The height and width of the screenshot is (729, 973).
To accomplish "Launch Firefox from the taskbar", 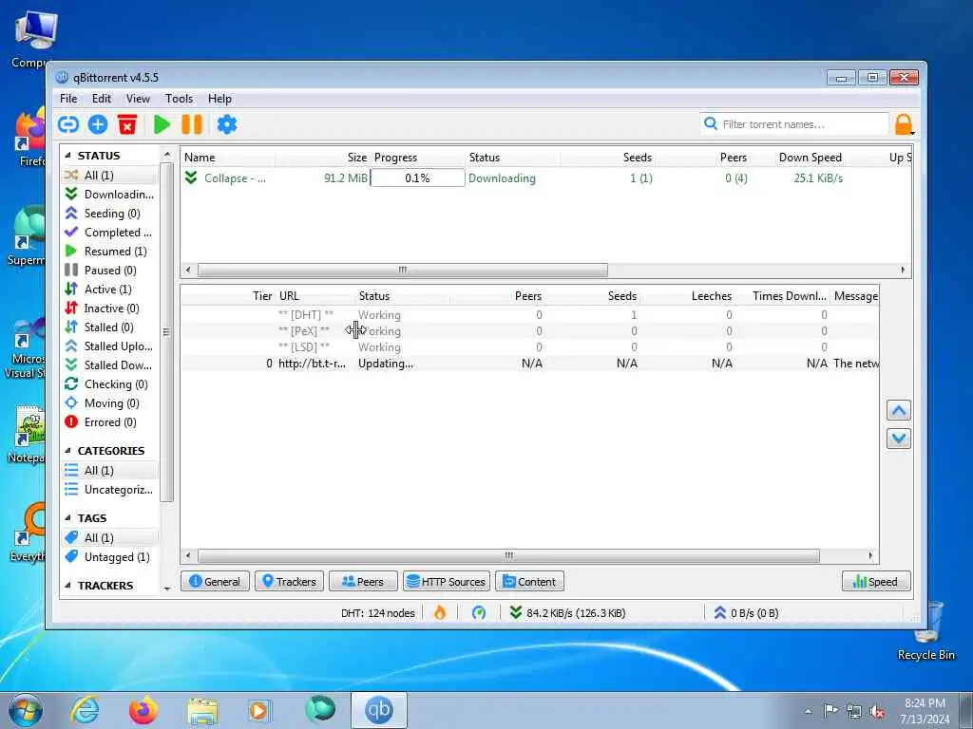I will tap(143, 710).
